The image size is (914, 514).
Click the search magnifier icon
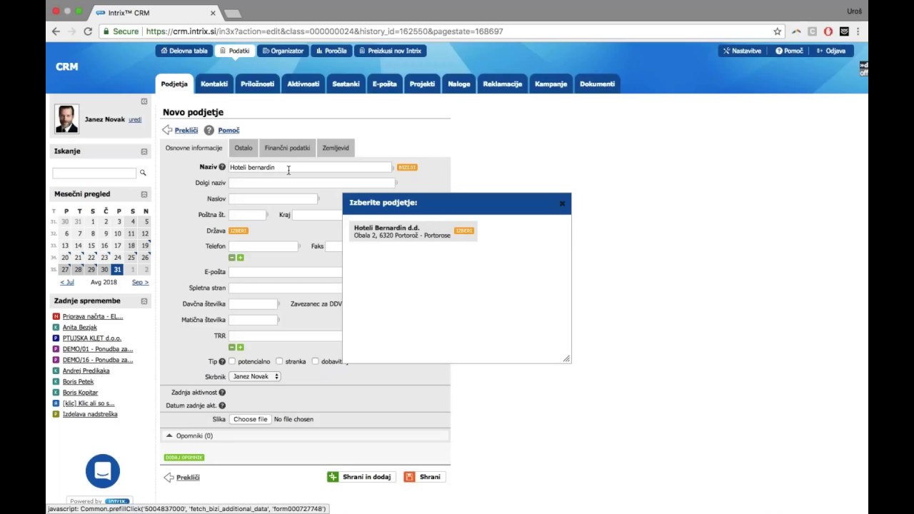(143, 173)
